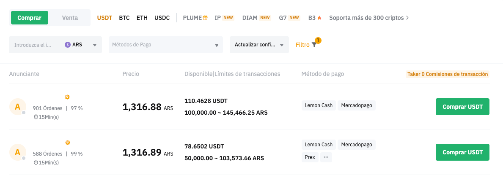Open Soporta más de 300 criptos link
Screen dimensions: 503x175
[369, 18]
